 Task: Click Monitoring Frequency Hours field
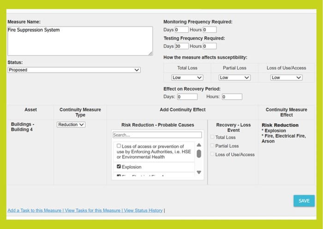click(209, 29)
